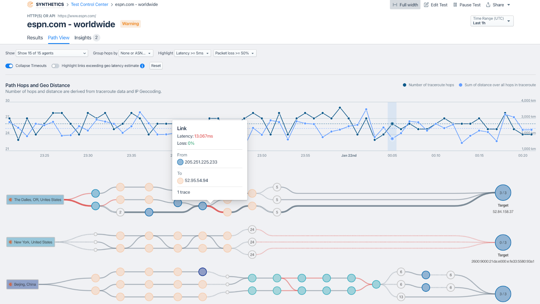The image size is (540, 304).
Task: Enable geo latency estimate highlight toggle
Action: pos(55,66)
